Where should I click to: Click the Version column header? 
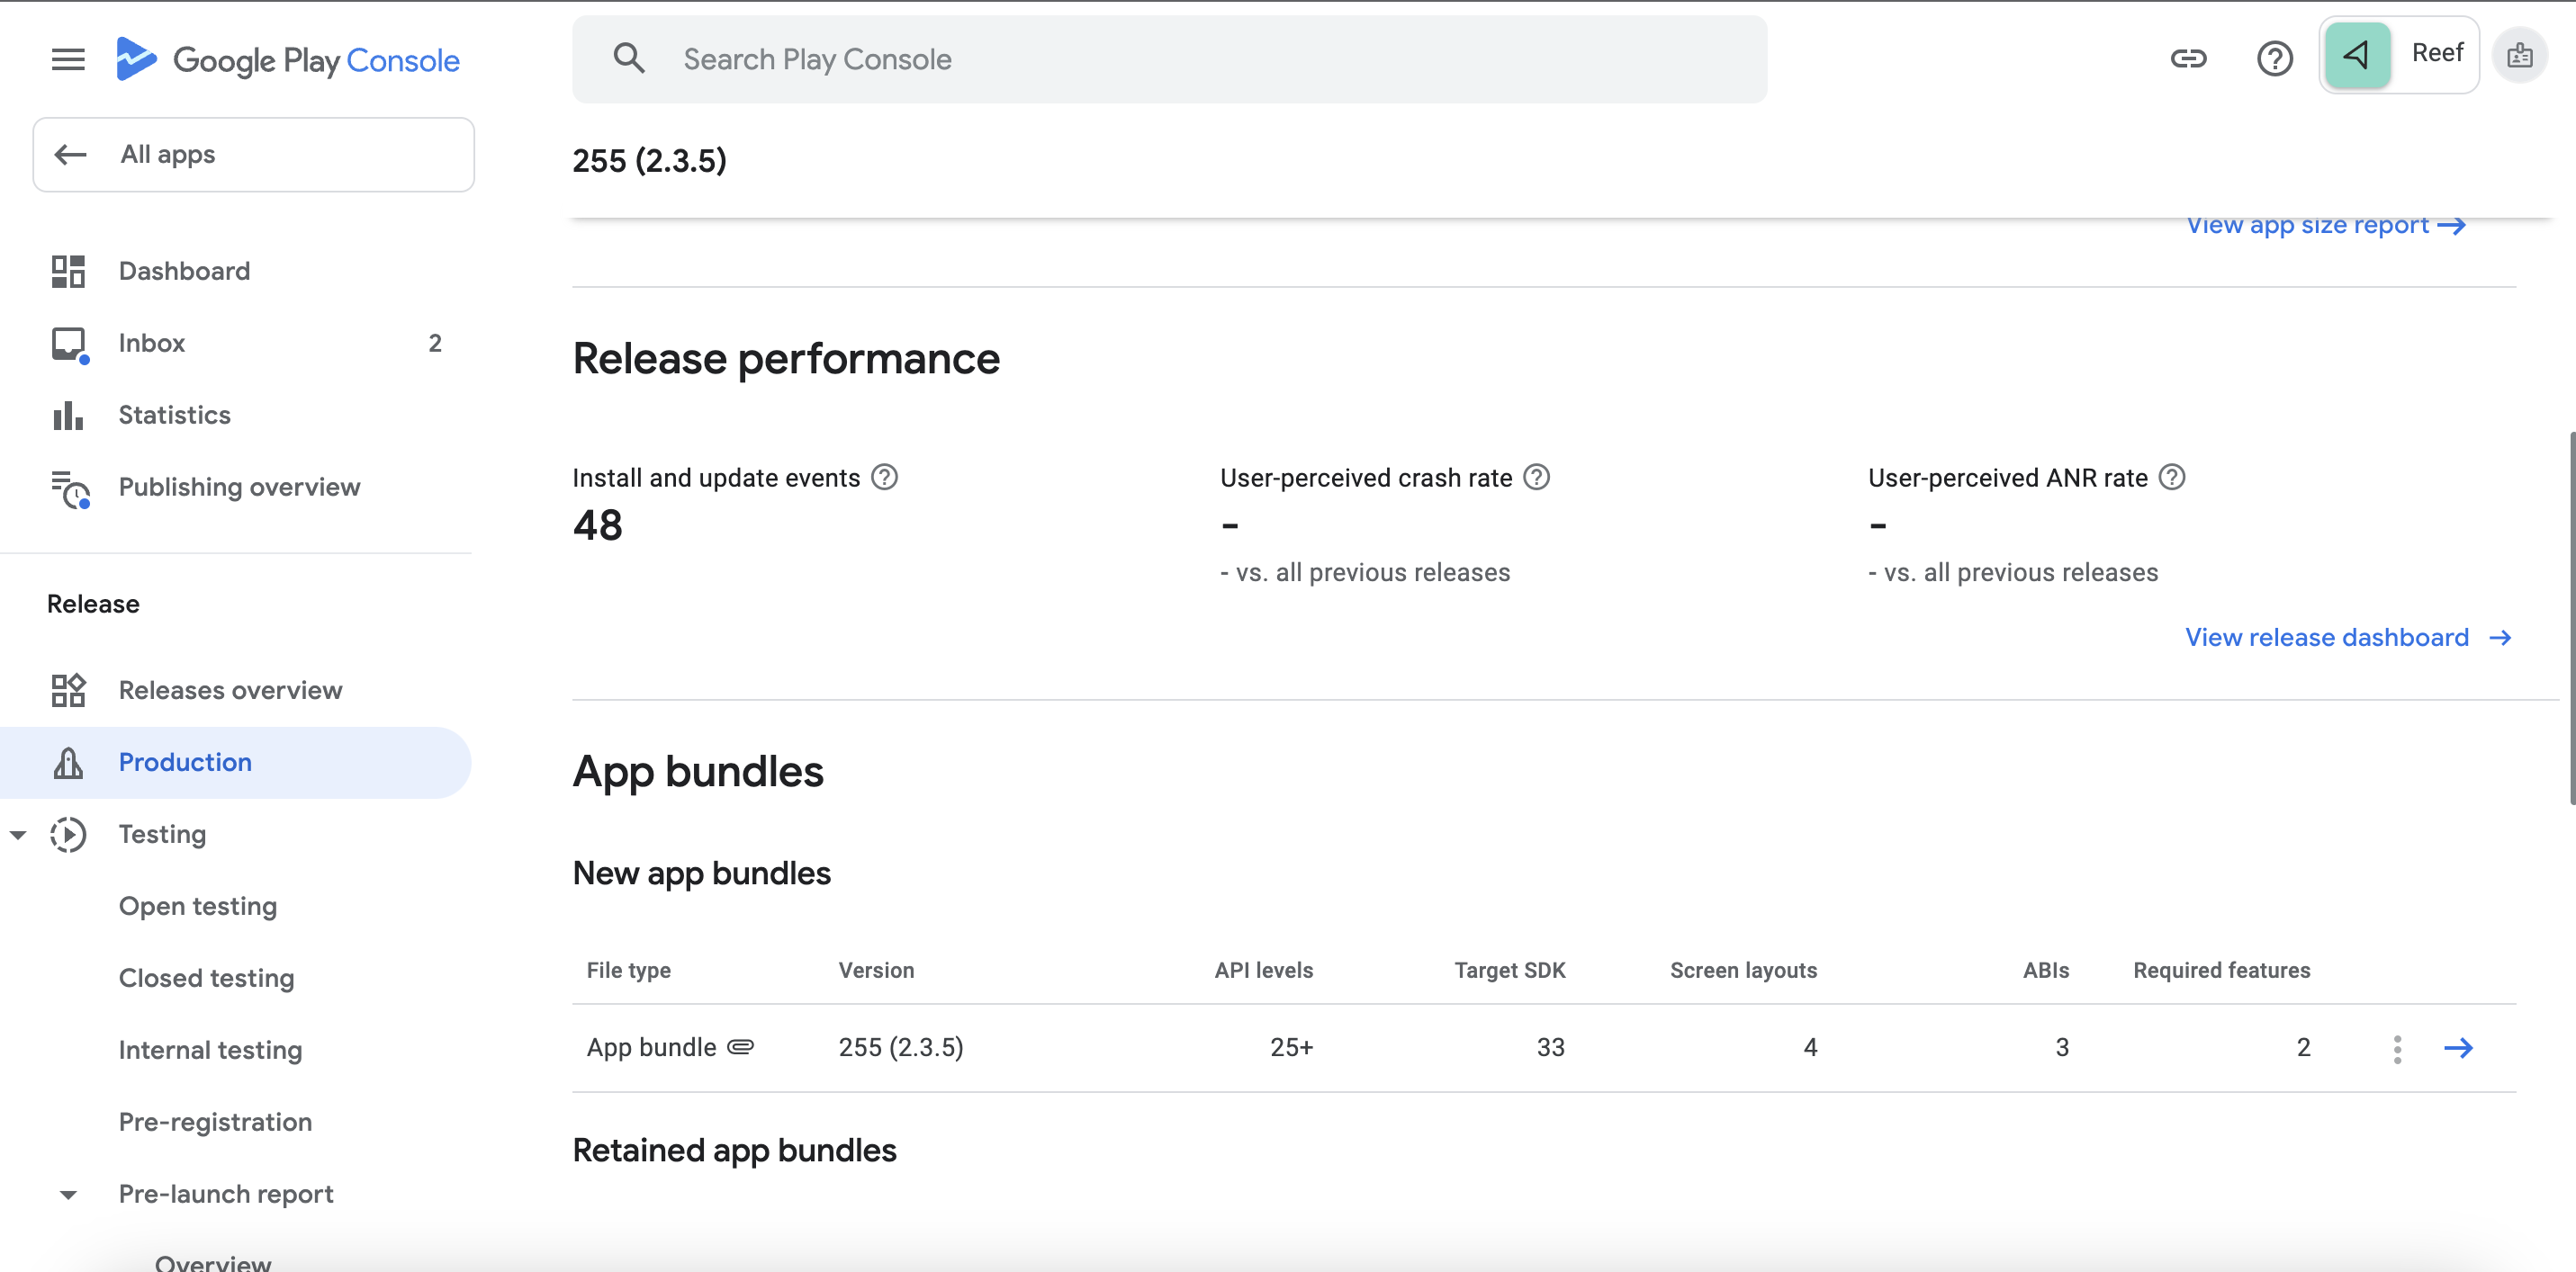(x=876, y=971)
